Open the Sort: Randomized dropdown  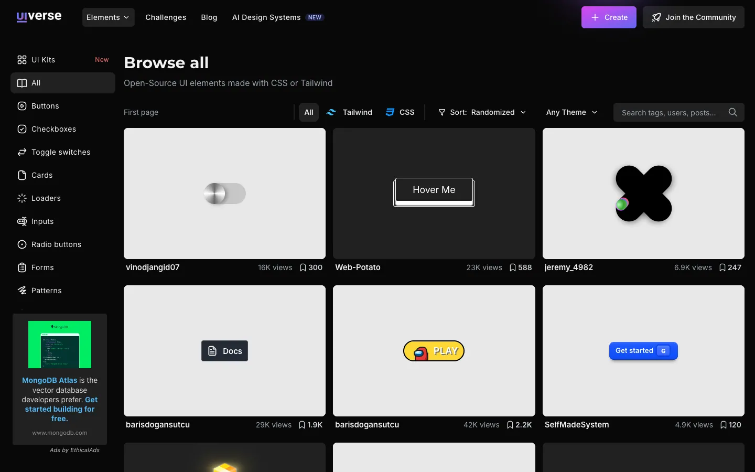(482, 112)
